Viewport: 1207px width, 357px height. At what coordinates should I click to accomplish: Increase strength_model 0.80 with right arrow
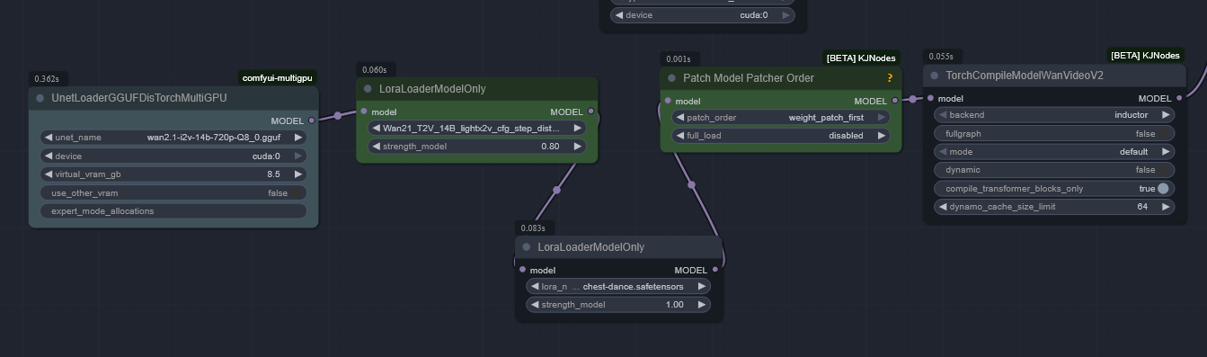click(578, 147)
